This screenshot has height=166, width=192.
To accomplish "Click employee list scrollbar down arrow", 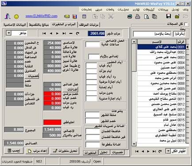I will [134, 144].
